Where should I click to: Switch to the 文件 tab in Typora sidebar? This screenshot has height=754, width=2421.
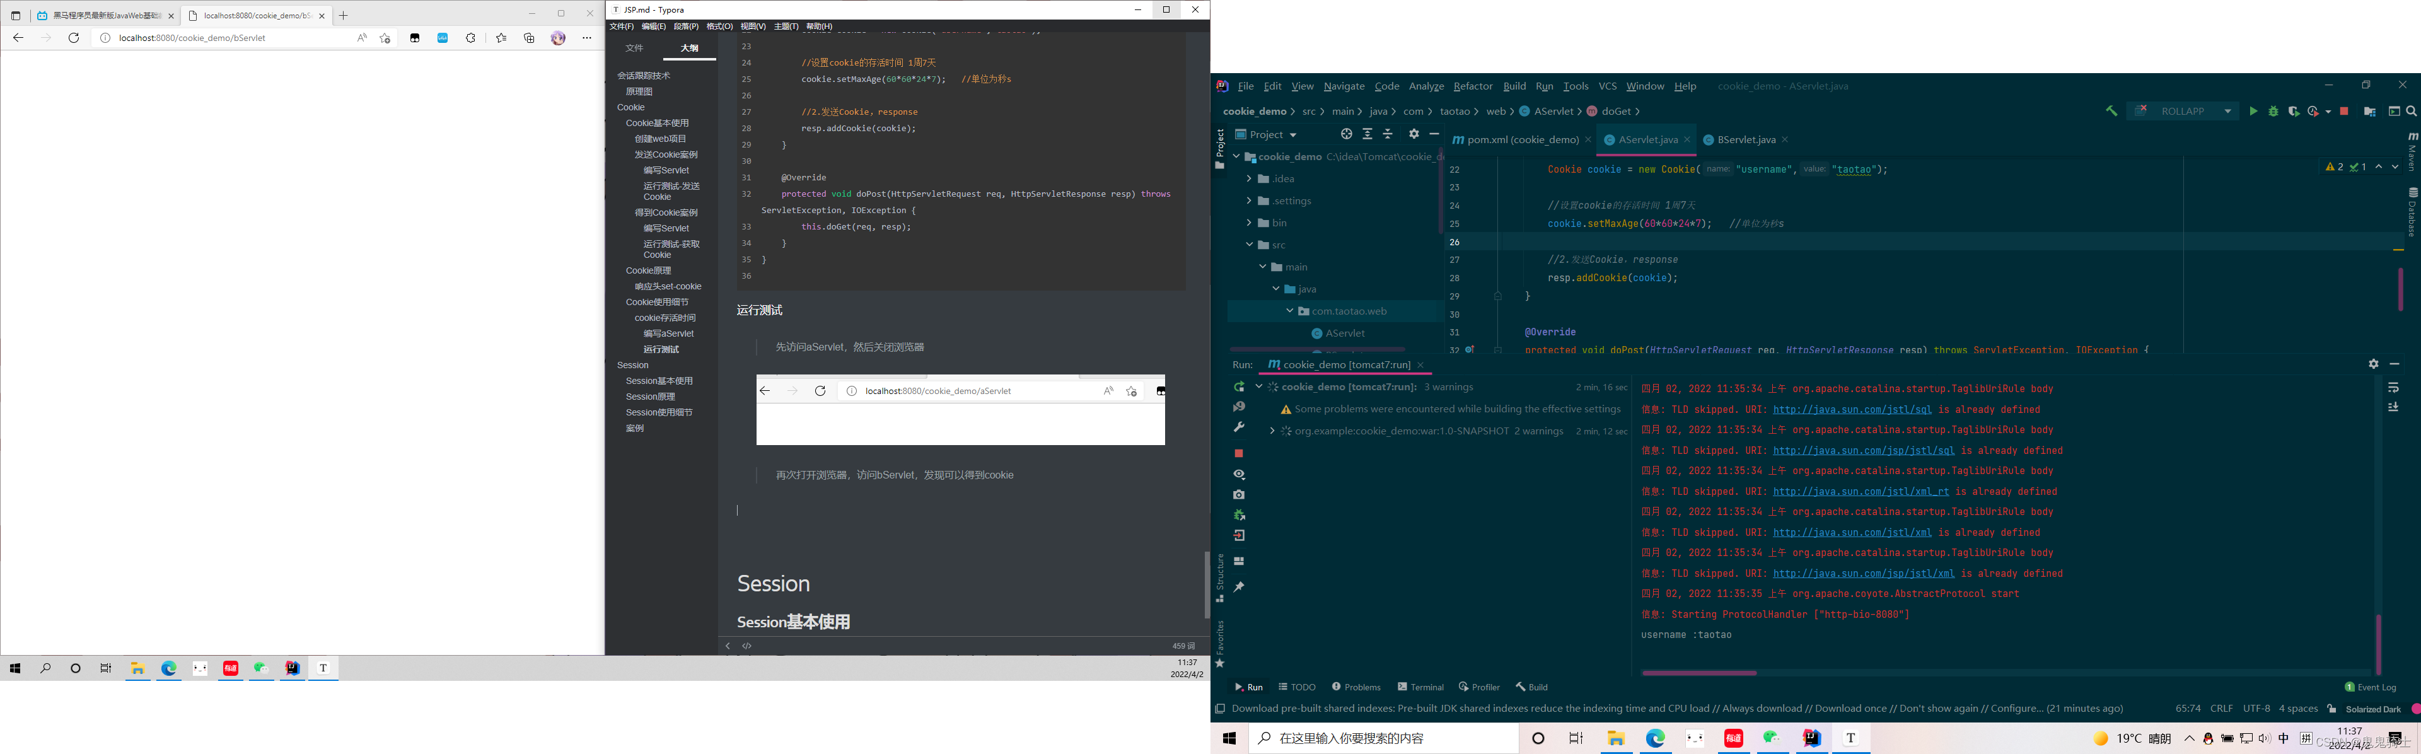(x=634, y=48)
